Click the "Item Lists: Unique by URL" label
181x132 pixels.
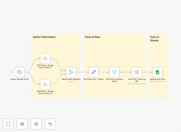click(137, 80)
